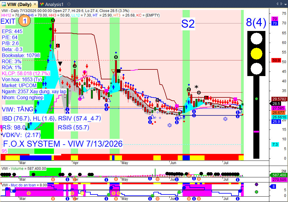The width and height of the screenshot is (288, 202).
Task: Click the green dot on traffic light pole
Action: (256, 99)
